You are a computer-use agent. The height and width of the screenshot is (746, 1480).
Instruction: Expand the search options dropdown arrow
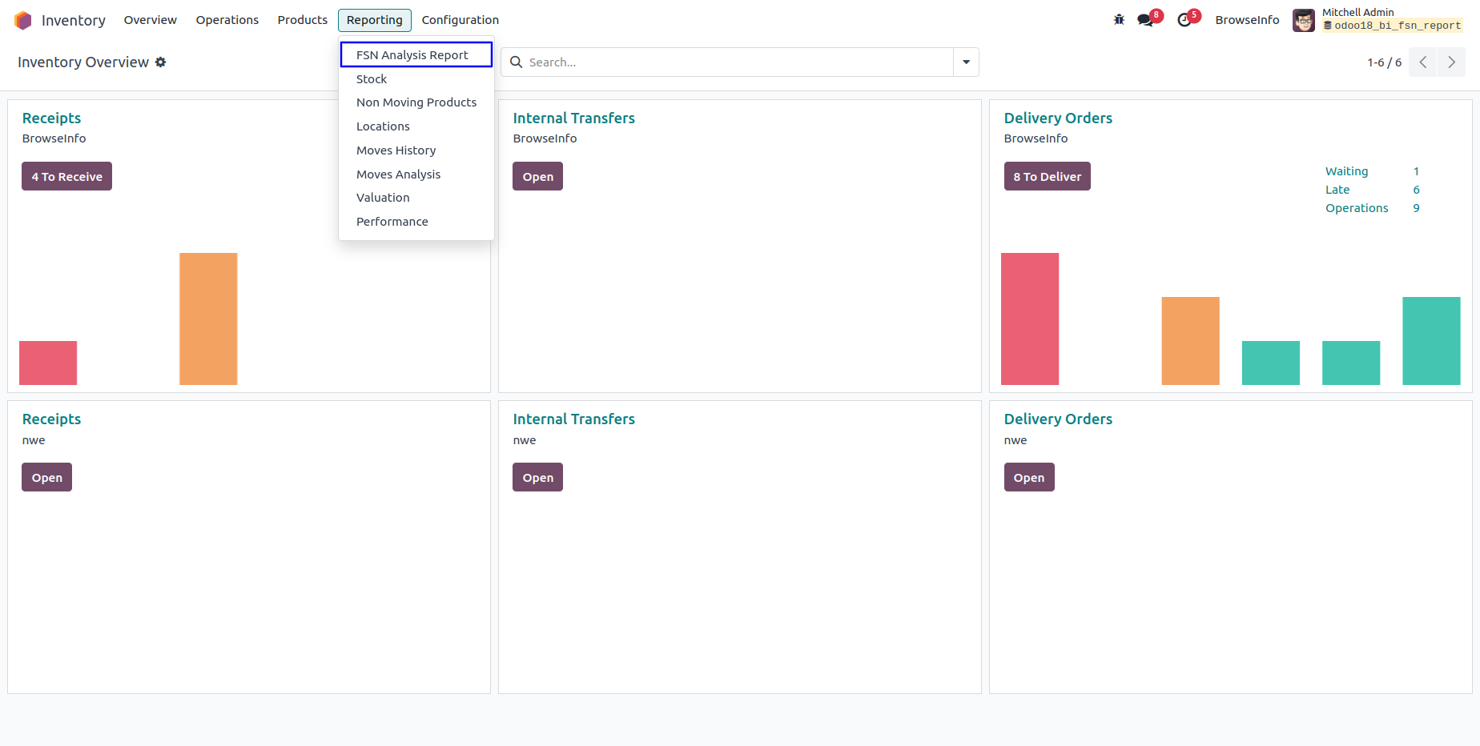tap(966, 62)
